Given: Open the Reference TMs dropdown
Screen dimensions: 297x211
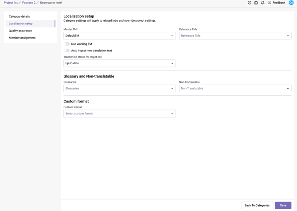Looking at the screenshot, I should pyautogui.click(x=235, y=36).
